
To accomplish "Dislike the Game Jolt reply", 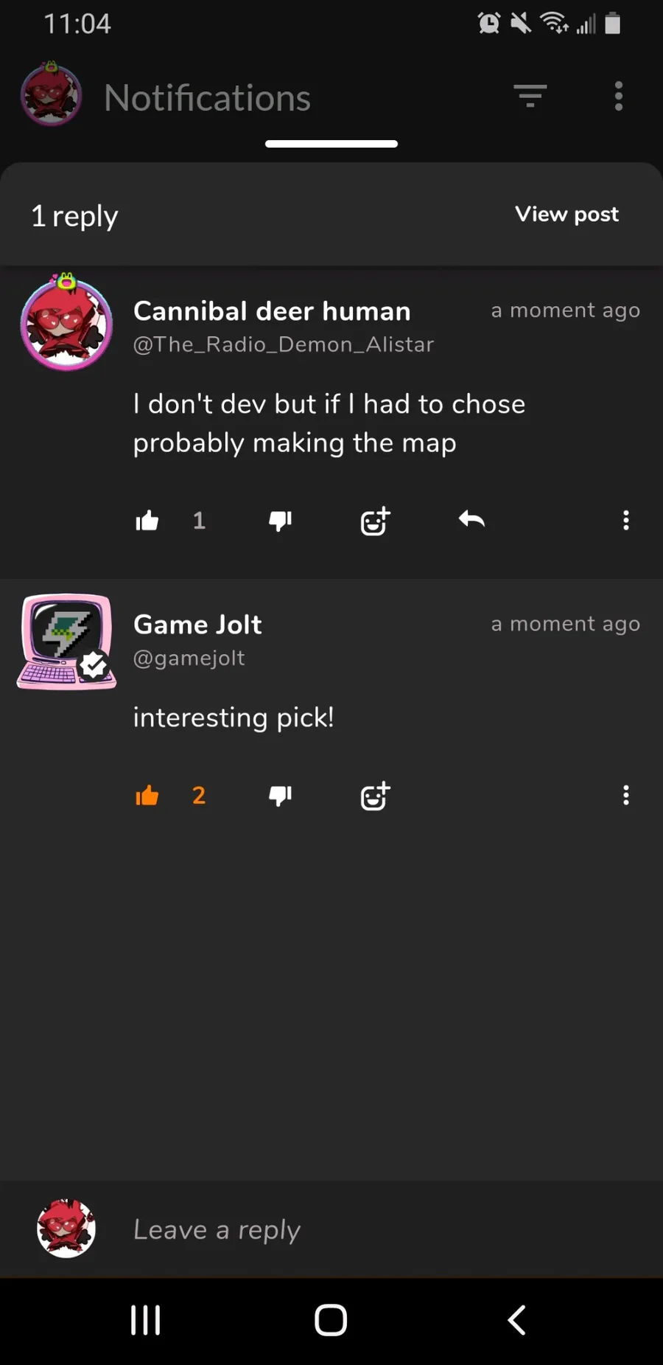I will (280, 796).
